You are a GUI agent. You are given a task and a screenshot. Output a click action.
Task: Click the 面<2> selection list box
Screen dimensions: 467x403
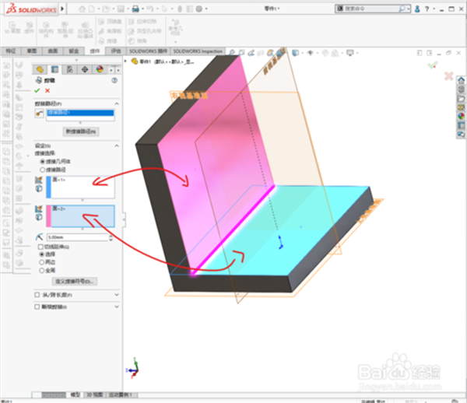(x=80, y=216)
